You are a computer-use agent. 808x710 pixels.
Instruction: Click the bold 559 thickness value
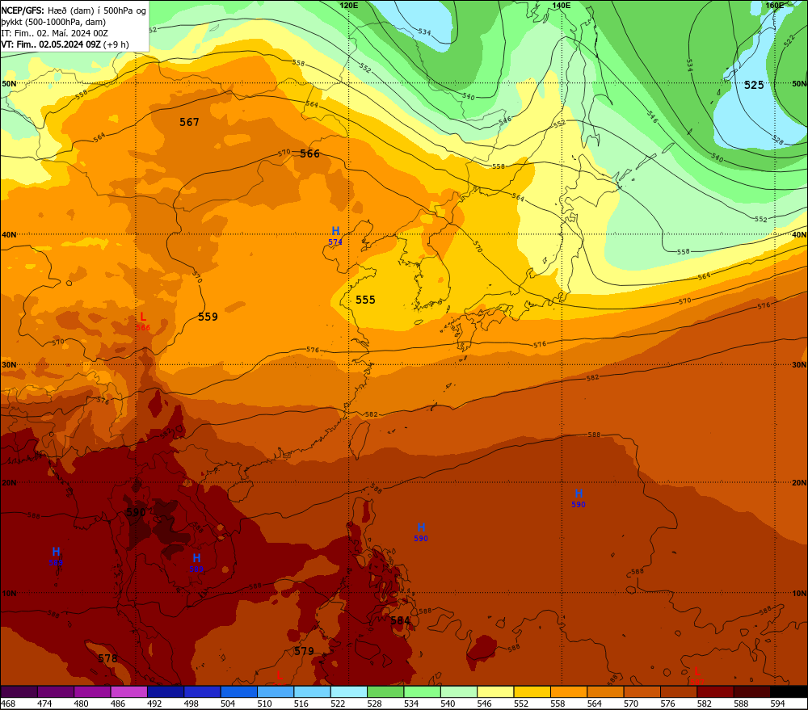pyautogui.click(x=208, y=317)
